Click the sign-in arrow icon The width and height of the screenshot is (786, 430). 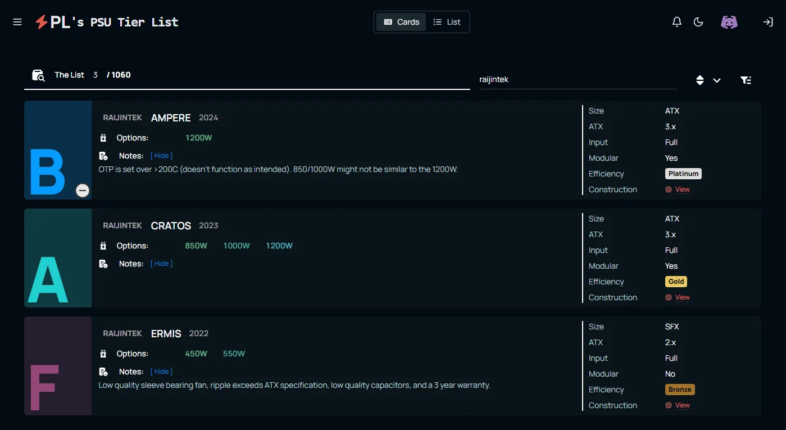coord(767,22)
